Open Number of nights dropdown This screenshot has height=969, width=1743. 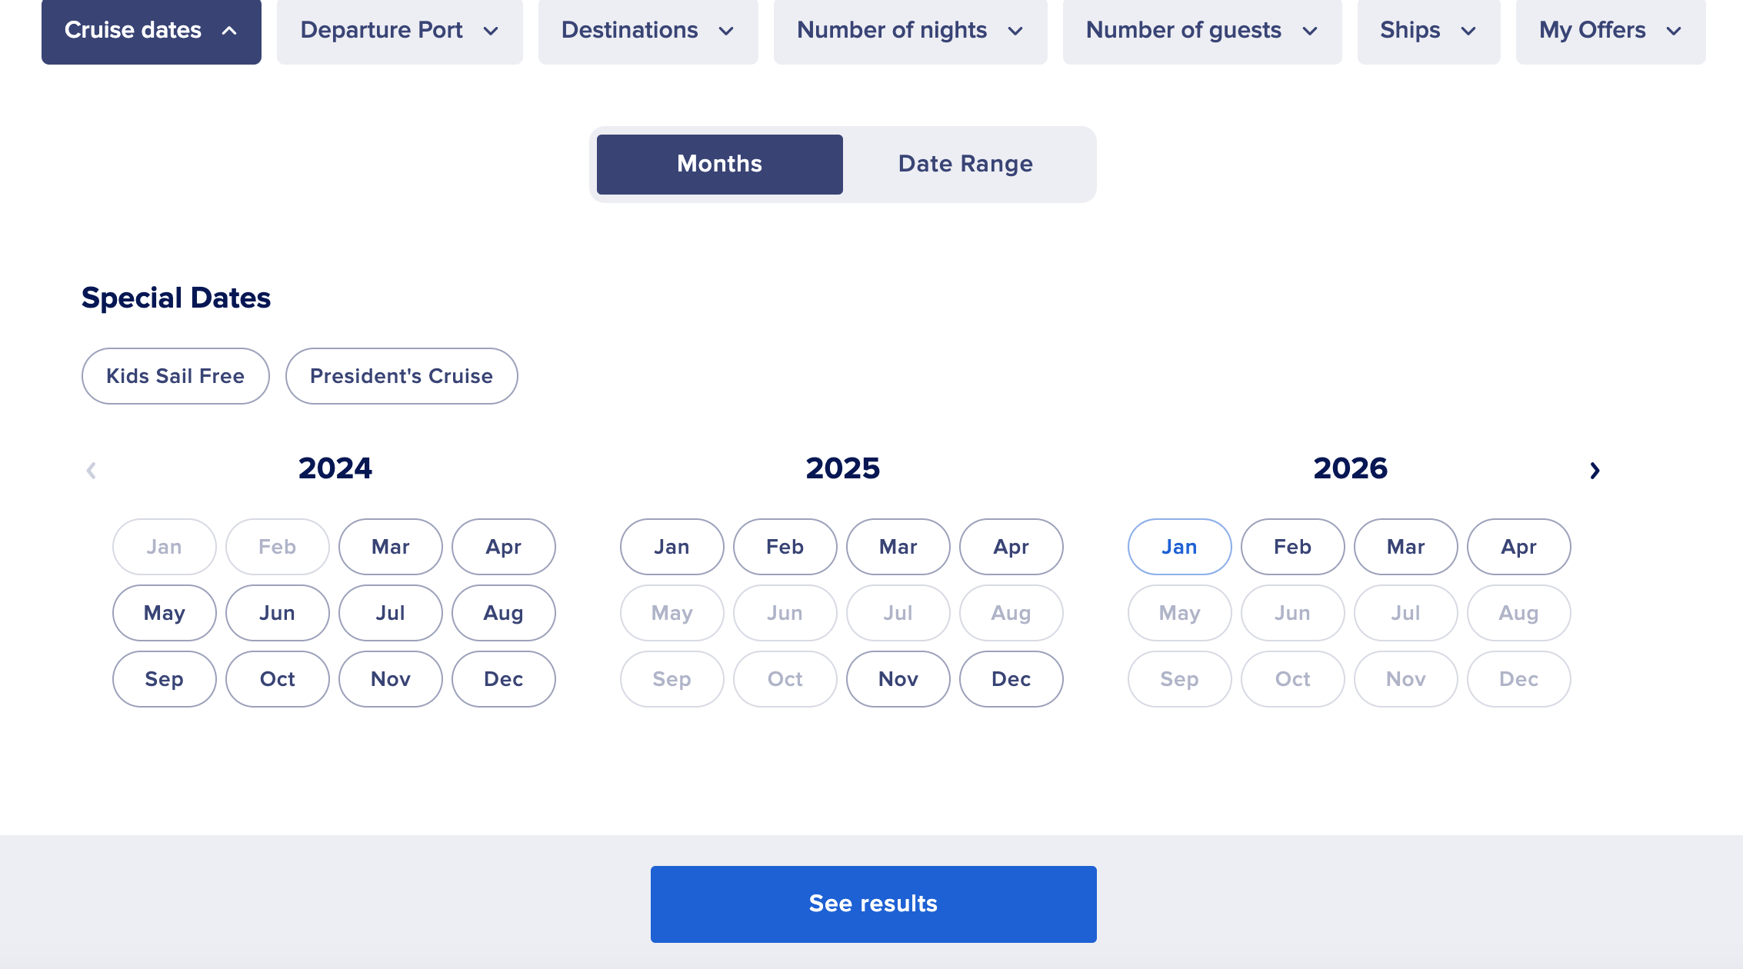911,31
